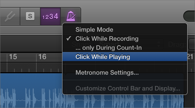This screenshot has width=195, height=108.
Task: Open Metronome Settings...
Action: click(107, 73)
